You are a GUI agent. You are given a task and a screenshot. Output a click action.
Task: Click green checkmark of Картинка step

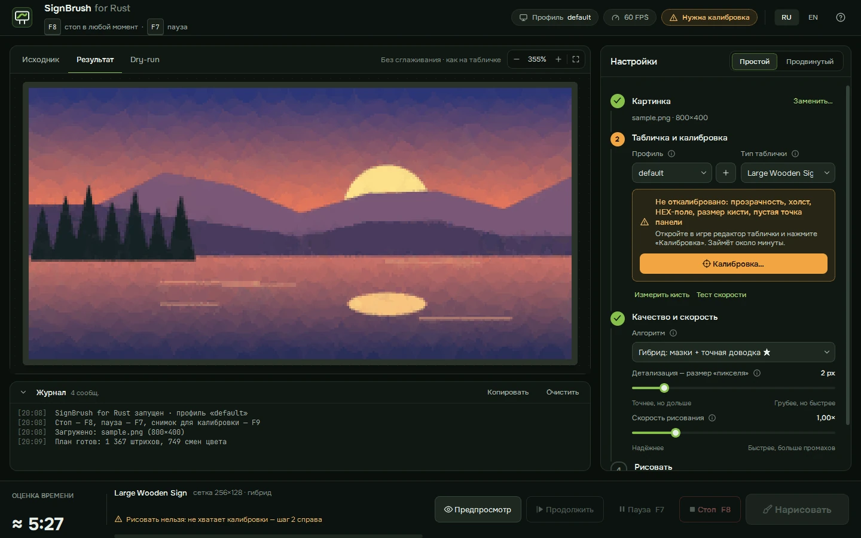coord(618,101)
